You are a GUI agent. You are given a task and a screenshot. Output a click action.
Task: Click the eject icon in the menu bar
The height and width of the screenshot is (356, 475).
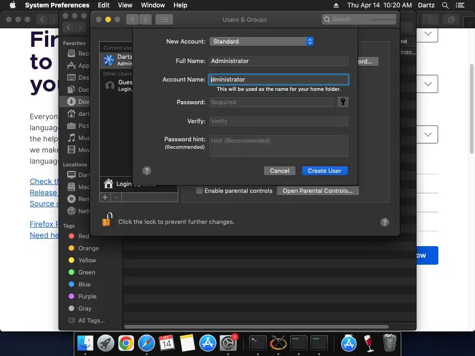pos(336,5)
